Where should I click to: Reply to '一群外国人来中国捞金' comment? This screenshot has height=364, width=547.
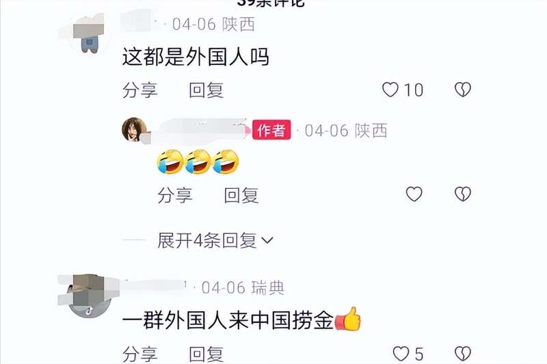[x=206, y=354]
